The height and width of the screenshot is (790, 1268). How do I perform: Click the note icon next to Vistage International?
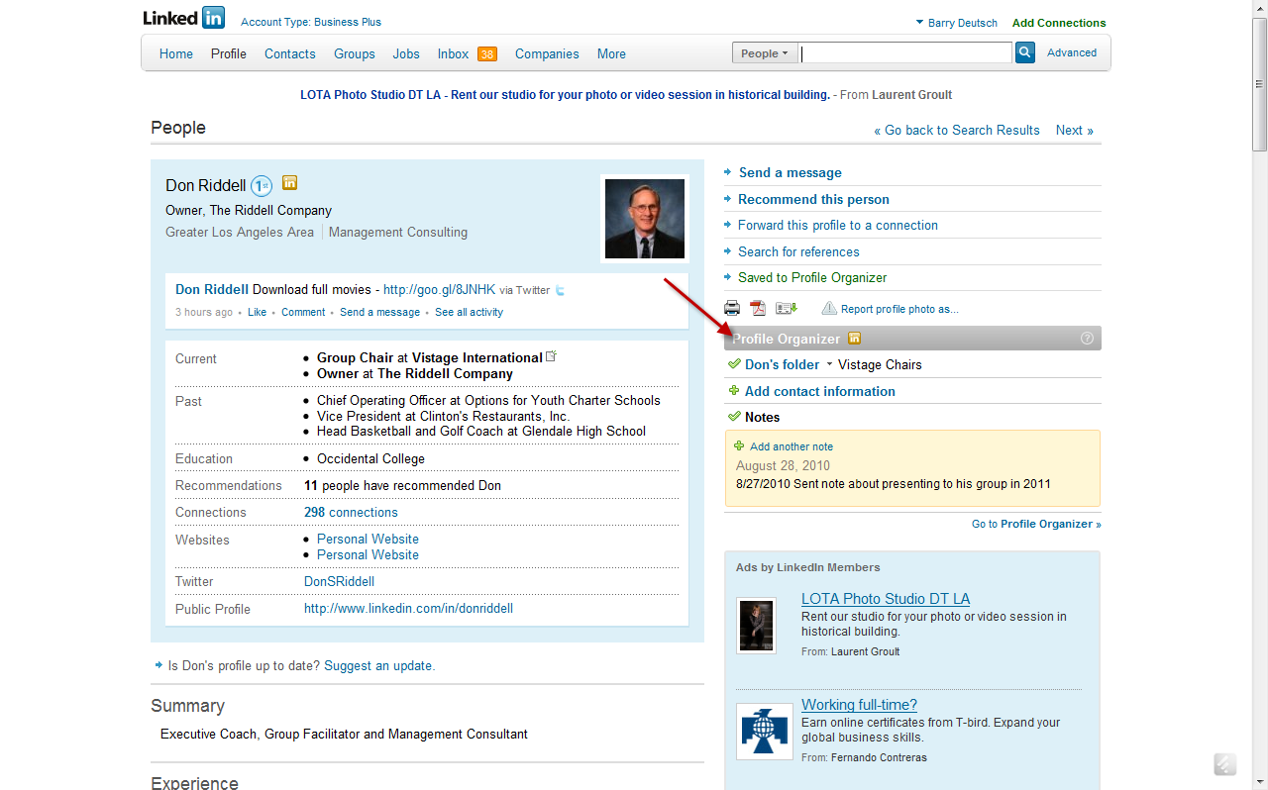552,356
